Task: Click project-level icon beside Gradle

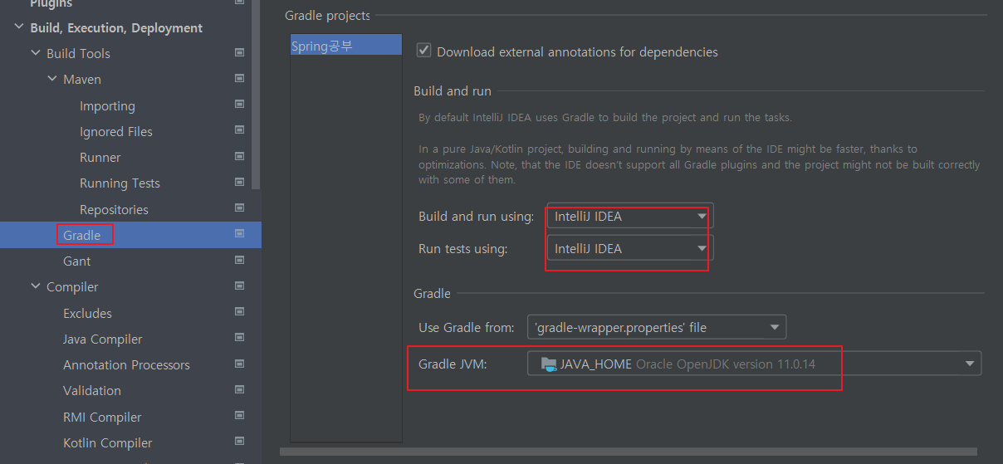Action: [239, 234]
